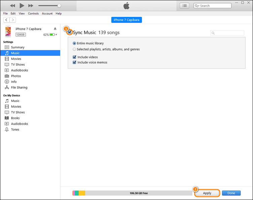Click the rewind playback icon
This screenshot has height=200, width=253.
13,6
